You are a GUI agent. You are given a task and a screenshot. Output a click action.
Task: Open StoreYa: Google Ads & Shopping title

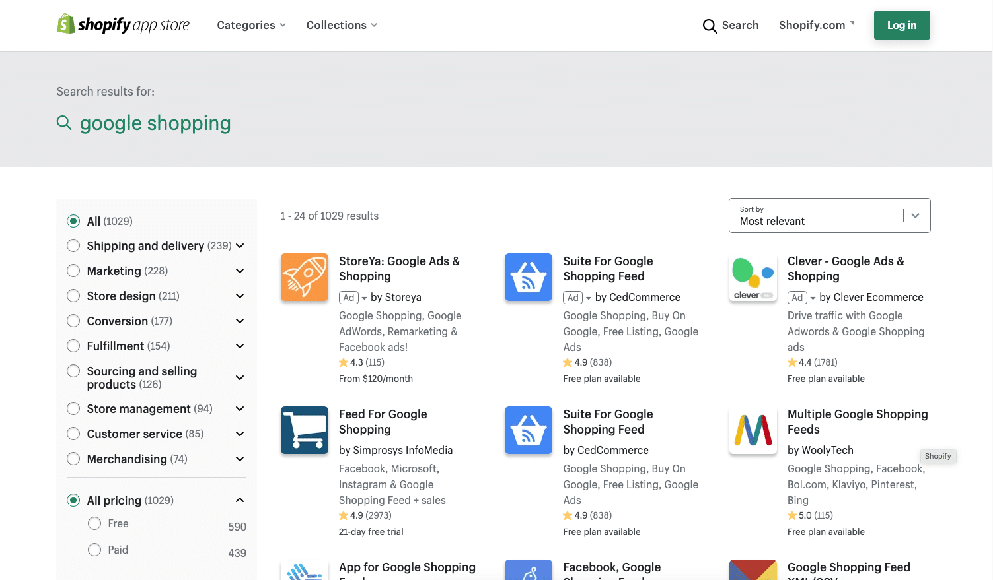click(x=399, y=269)
